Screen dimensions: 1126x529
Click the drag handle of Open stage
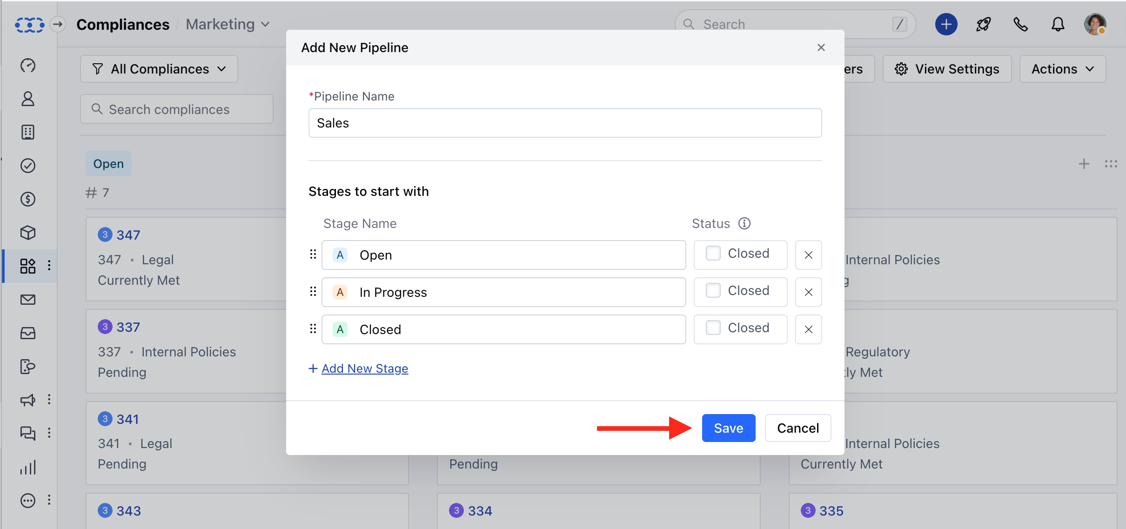(x=313, y=254)
